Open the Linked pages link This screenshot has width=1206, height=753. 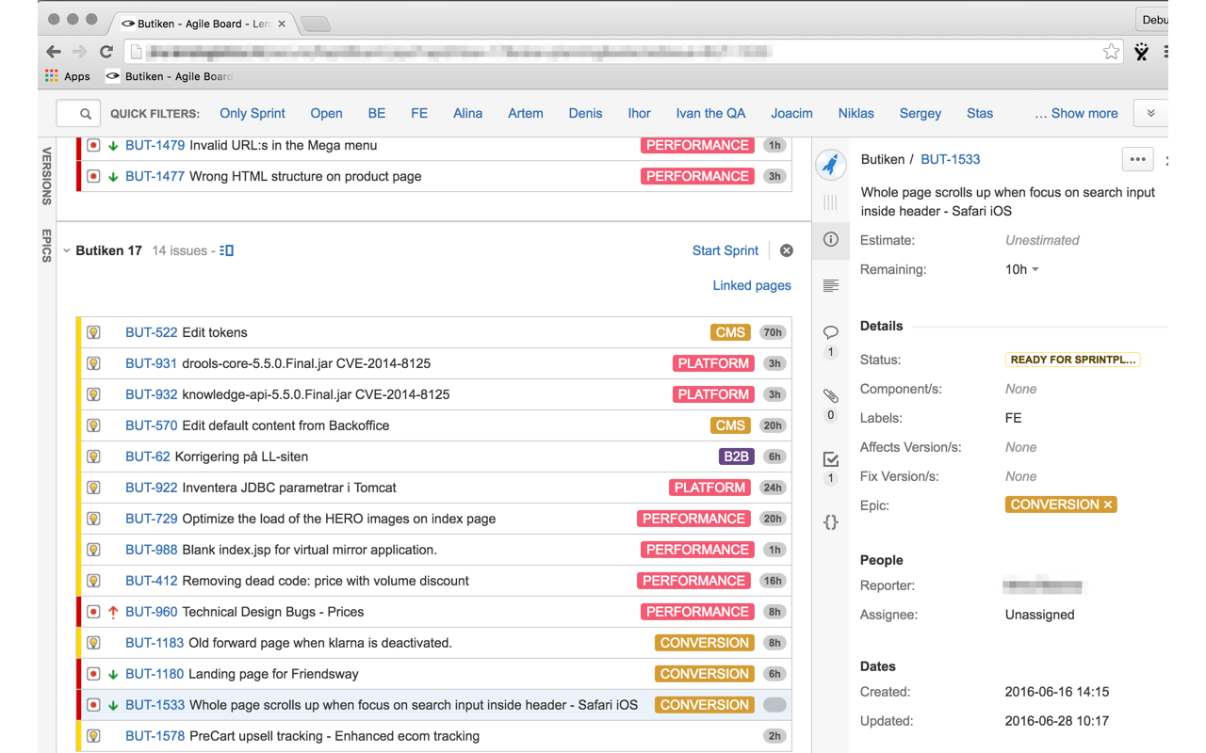(x=752, y=285)
